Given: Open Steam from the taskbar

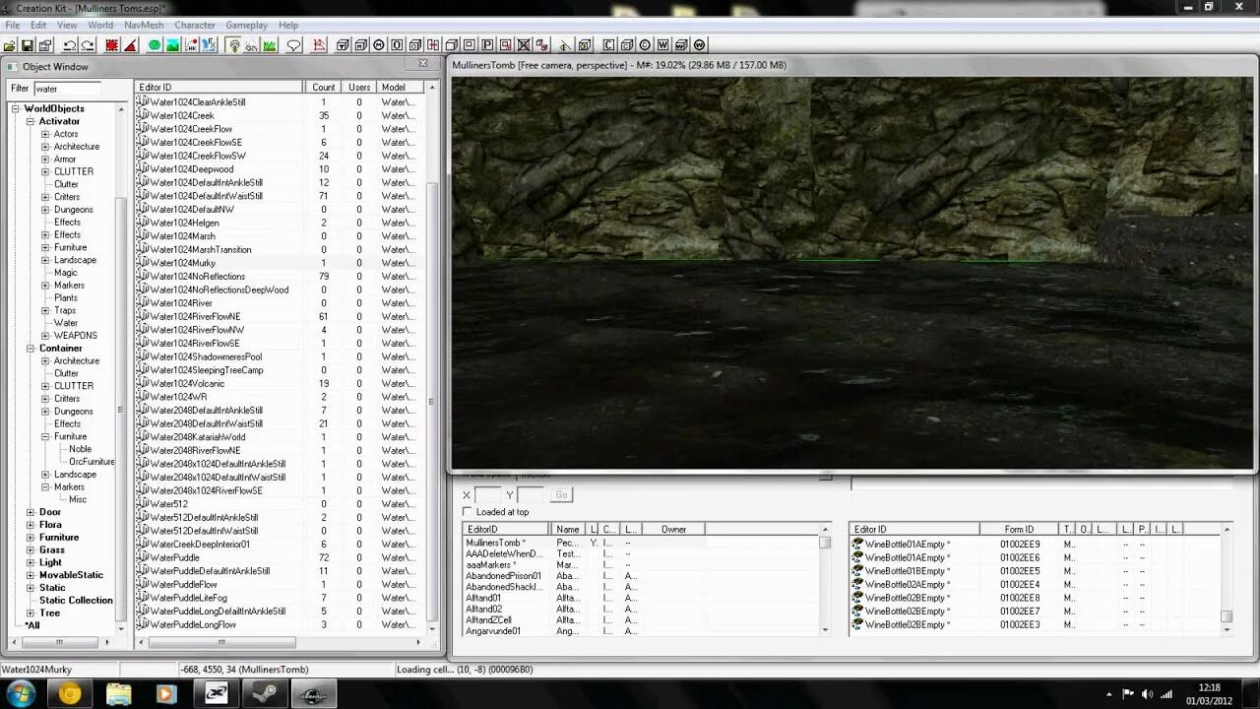Looking at the screenshot, I should (265, 693).
